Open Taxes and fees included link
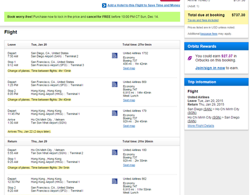The width and height of the screenshot is (250, 195). point(203,20)
